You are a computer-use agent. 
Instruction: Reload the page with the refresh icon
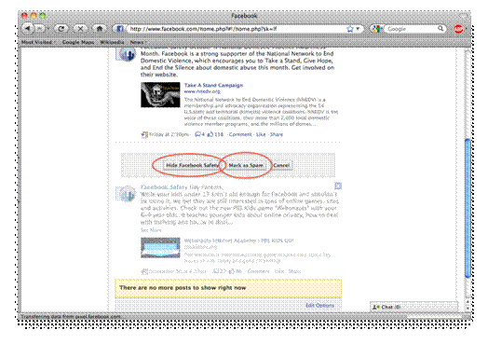61,29
